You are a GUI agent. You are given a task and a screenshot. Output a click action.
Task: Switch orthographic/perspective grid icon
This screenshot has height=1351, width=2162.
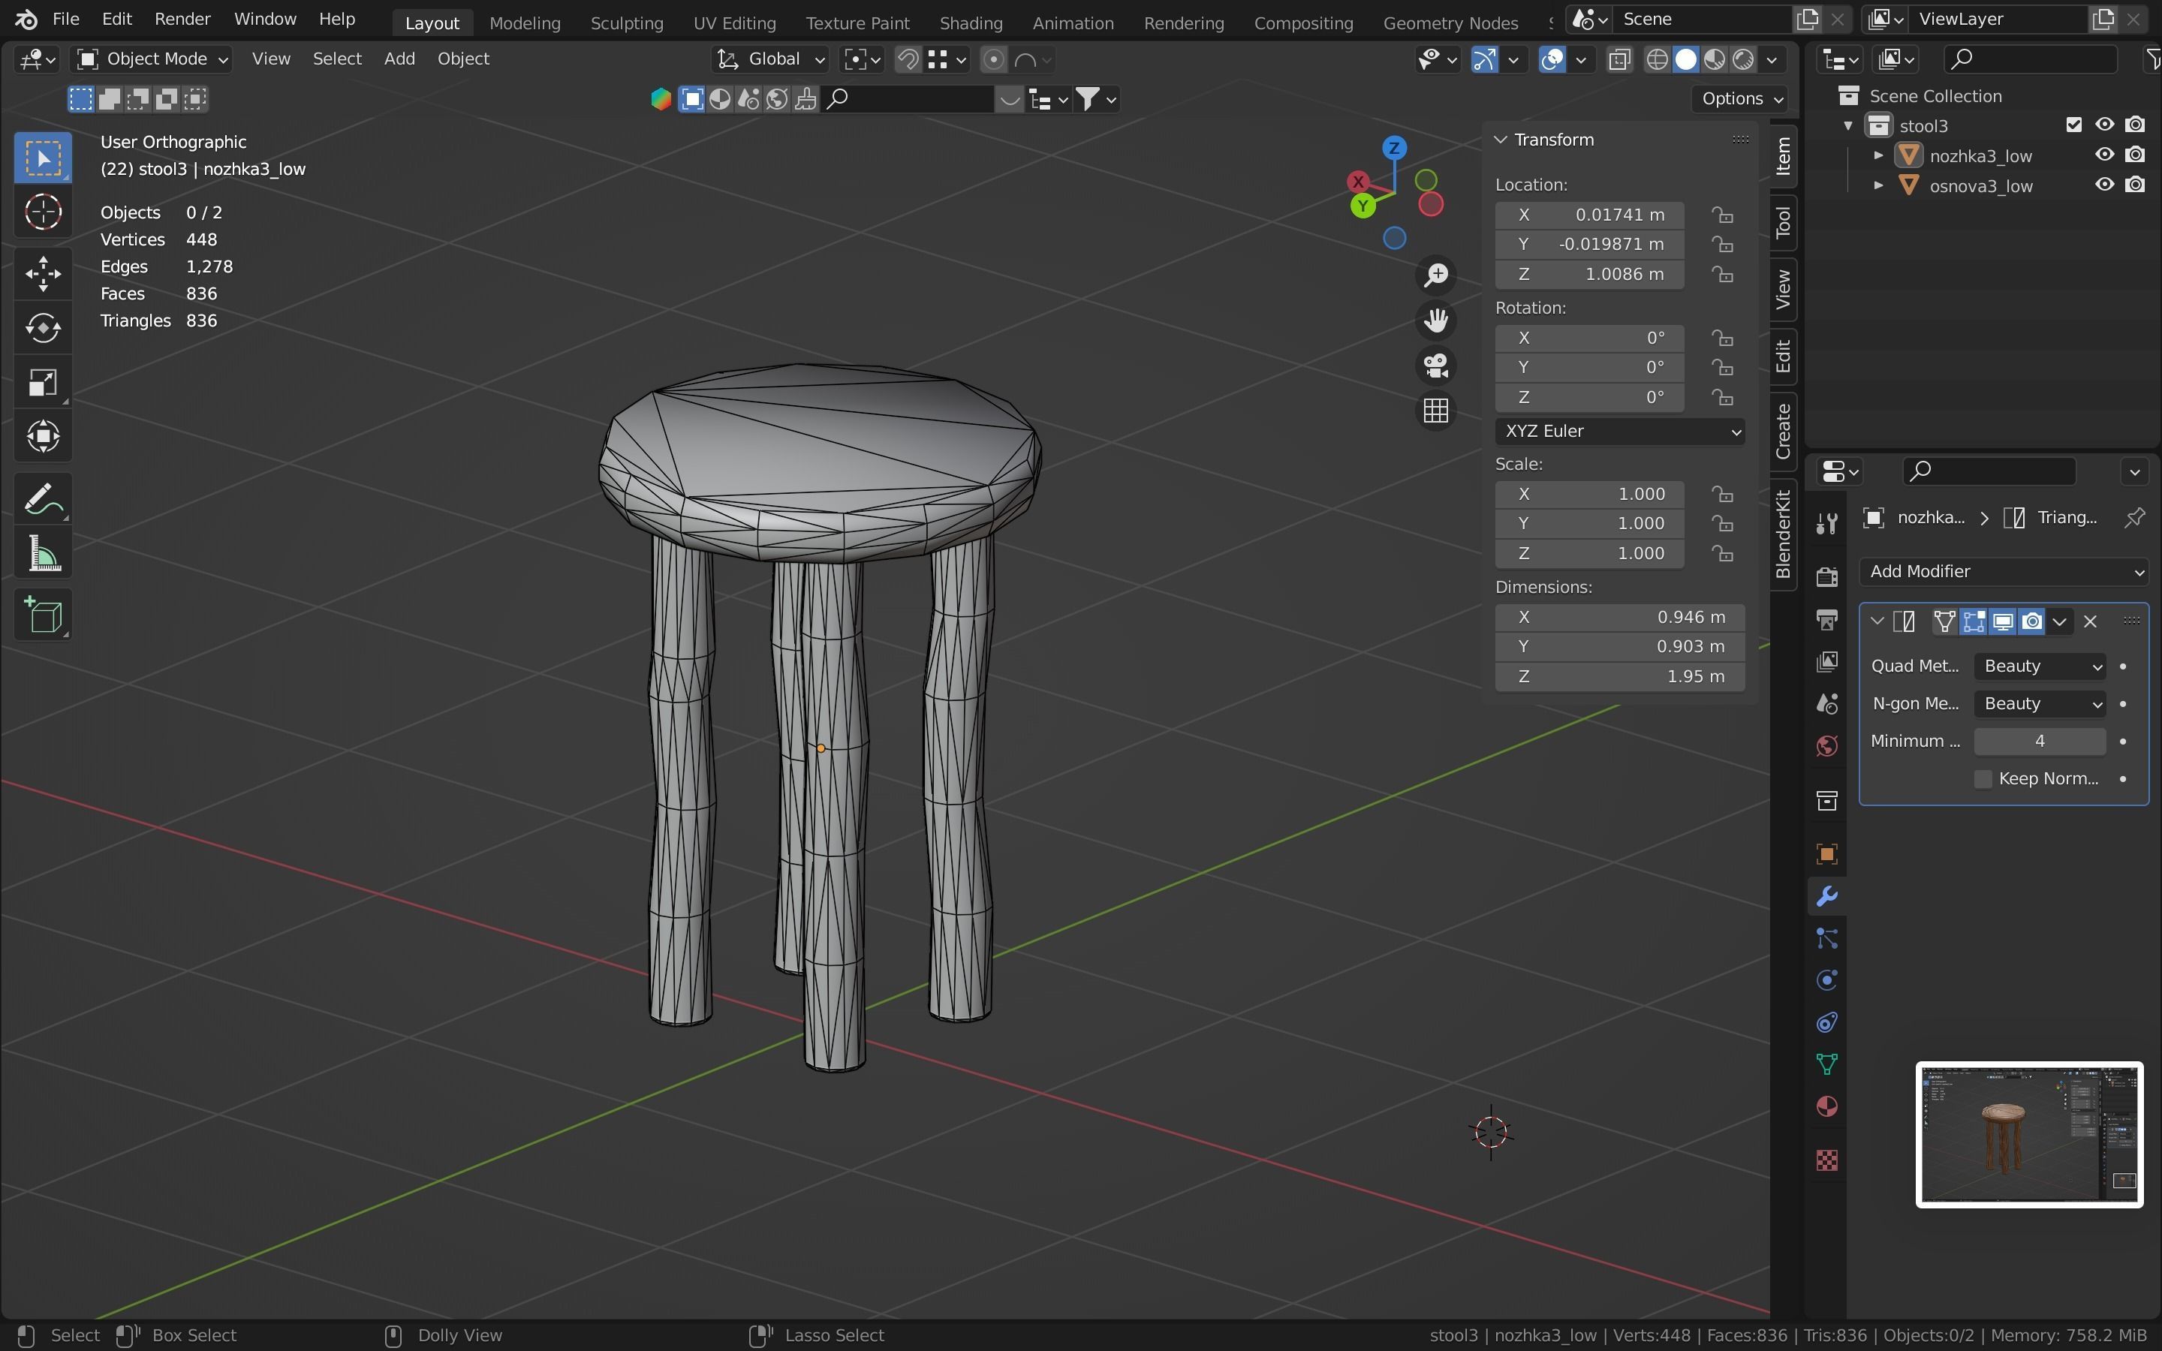1435,411
